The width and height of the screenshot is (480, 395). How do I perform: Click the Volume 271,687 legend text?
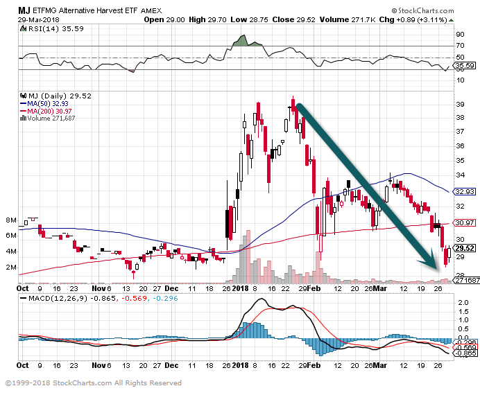pyautogui.click(x=51, y=118)
